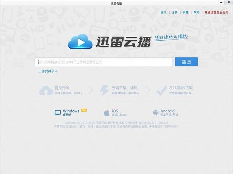Open the 收藏 favorites link
Image resolution: width=233 pixels, height=174 pixels.
[x=186, y=12]
